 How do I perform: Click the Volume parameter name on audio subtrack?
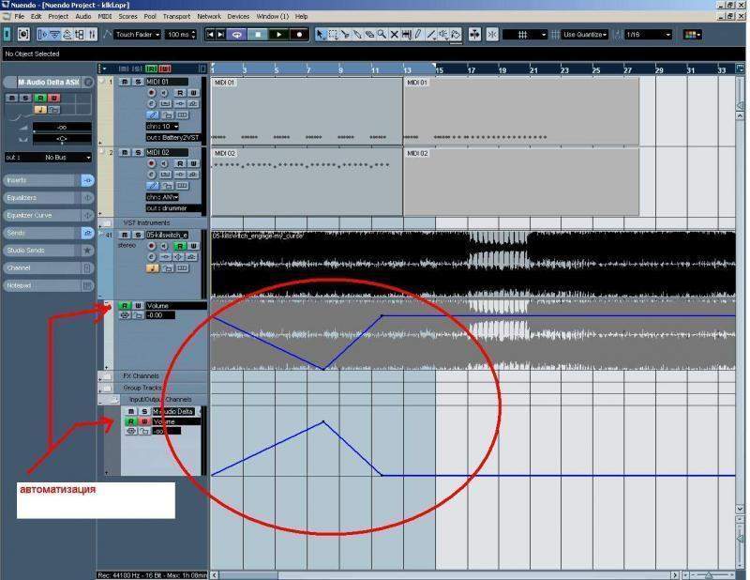coord(176,306)
